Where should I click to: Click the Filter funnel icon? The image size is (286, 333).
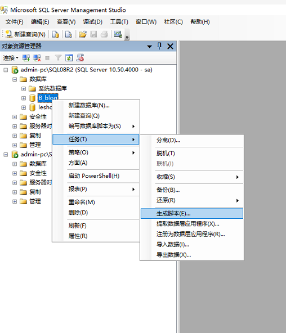point(58,58)
